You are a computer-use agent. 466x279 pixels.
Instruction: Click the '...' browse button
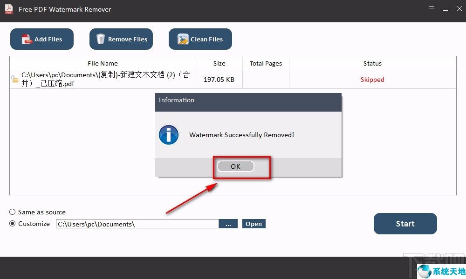click(x=228, y=224)
